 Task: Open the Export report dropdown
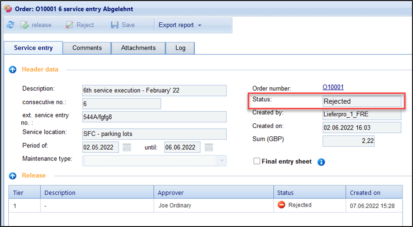tap(180, 25)
